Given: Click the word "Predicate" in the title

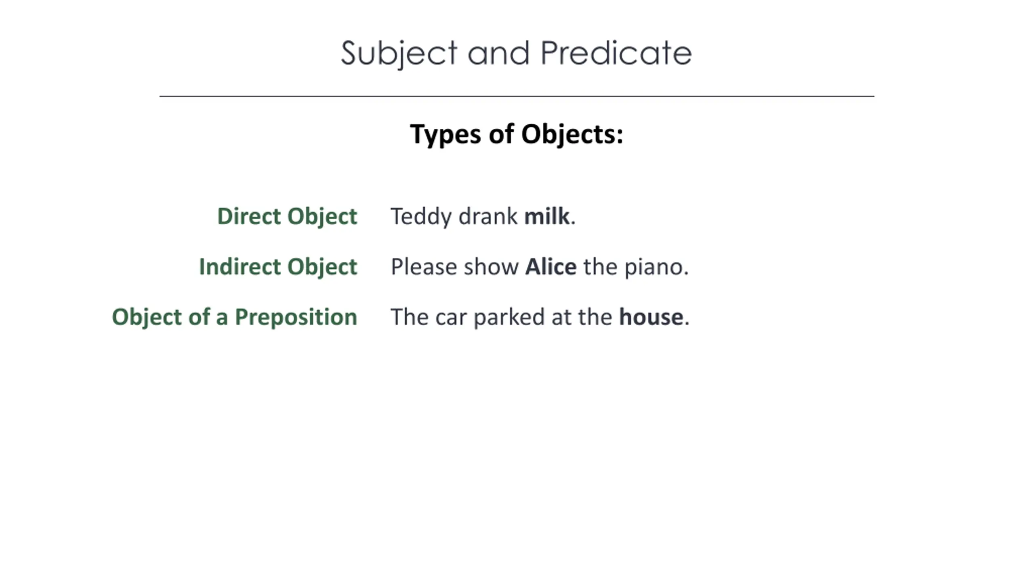Looking at the screenshot, I should click(616, 53).
